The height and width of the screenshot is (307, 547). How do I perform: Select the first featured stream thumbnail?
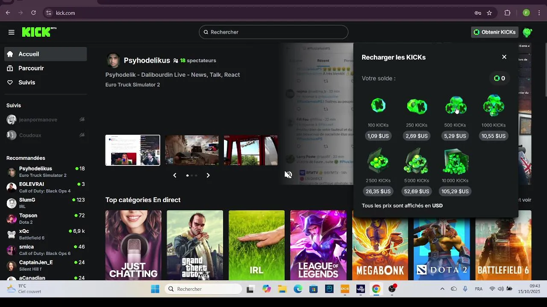coord(133,150)
